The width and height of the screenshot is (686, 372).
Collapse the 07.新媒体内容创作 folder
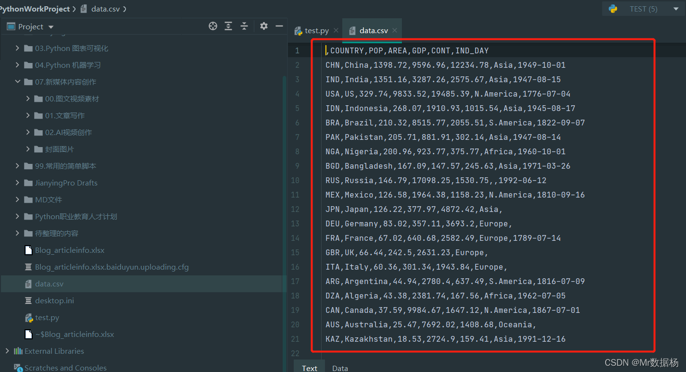click(x=18, y=82)
